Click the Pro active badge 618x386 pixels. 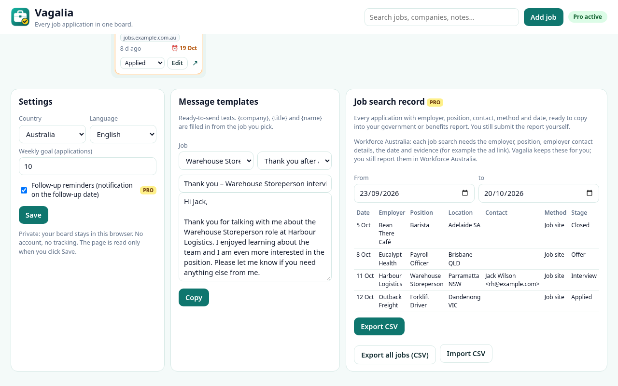tap(588, 17)
